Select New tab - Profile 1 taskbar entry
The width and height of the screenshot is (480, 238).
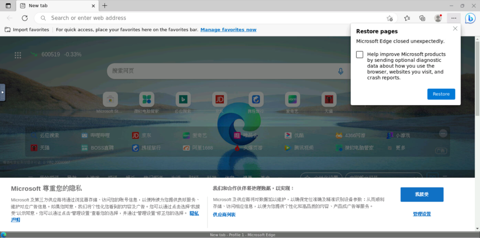click(243, 235)
